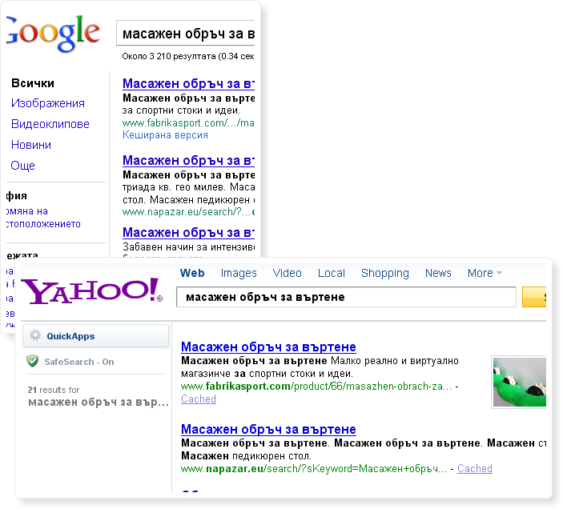Screen dimensions: 563x509
Task: Click the QuickApps gear icon
Action: click(35, 335)
